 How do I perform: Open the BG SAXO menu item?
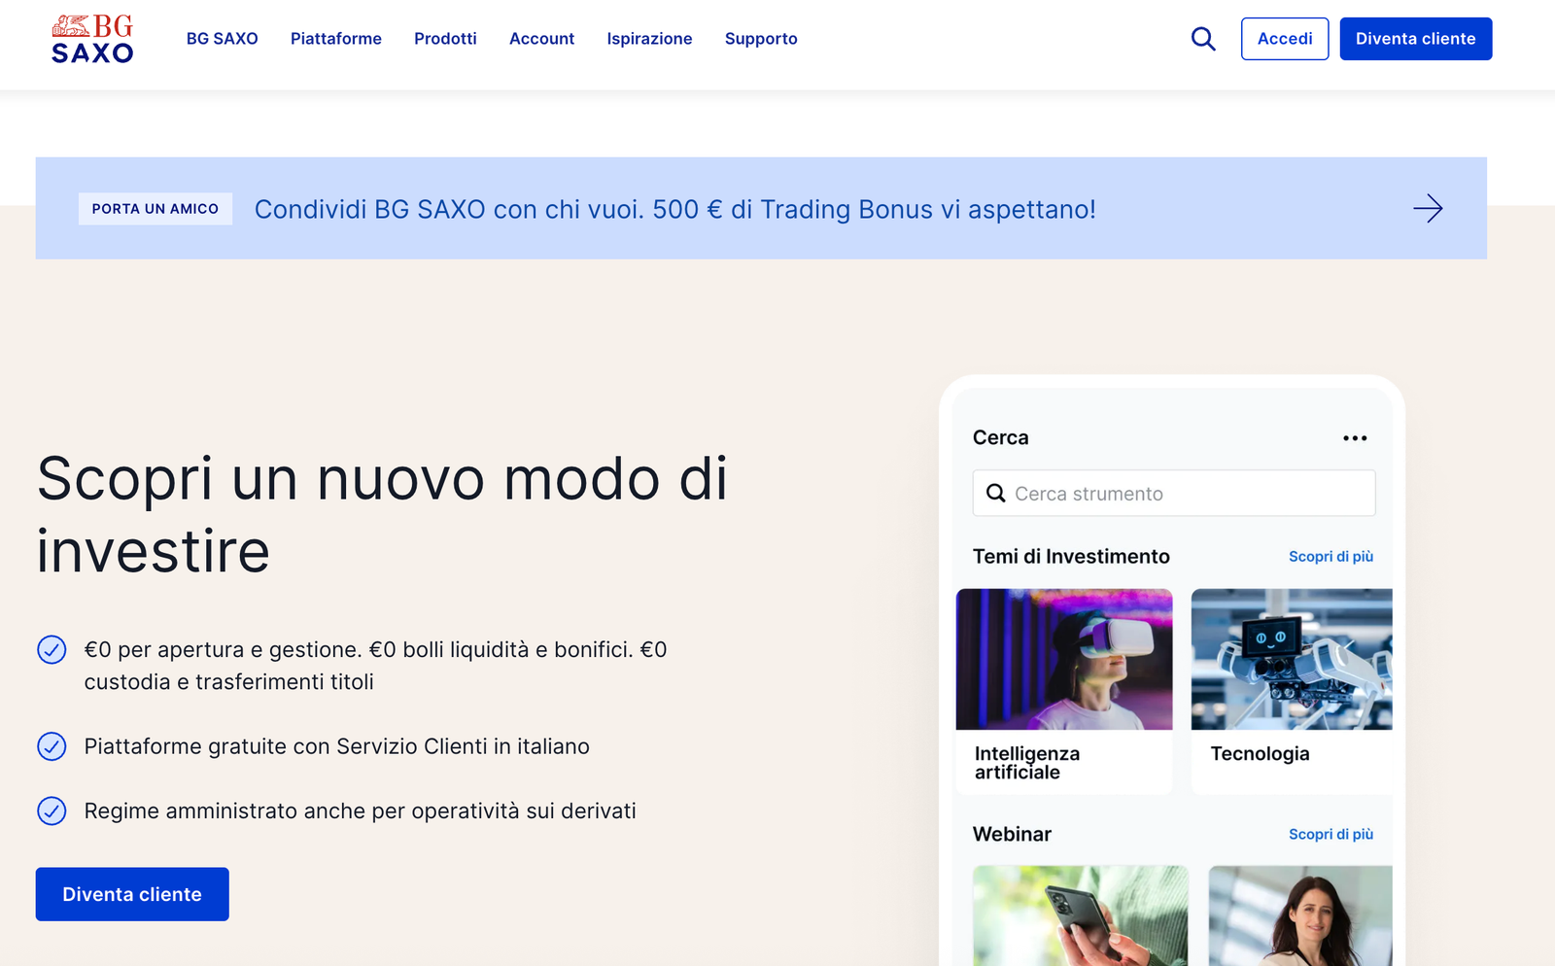[x=223, y=39]
